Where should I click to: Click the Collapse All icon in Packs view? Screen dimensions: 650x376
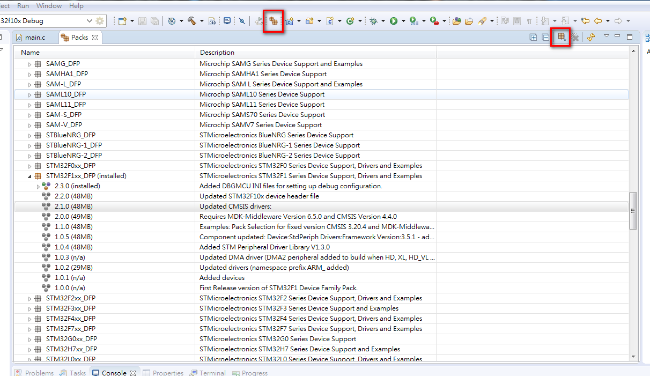pos(545,37)
